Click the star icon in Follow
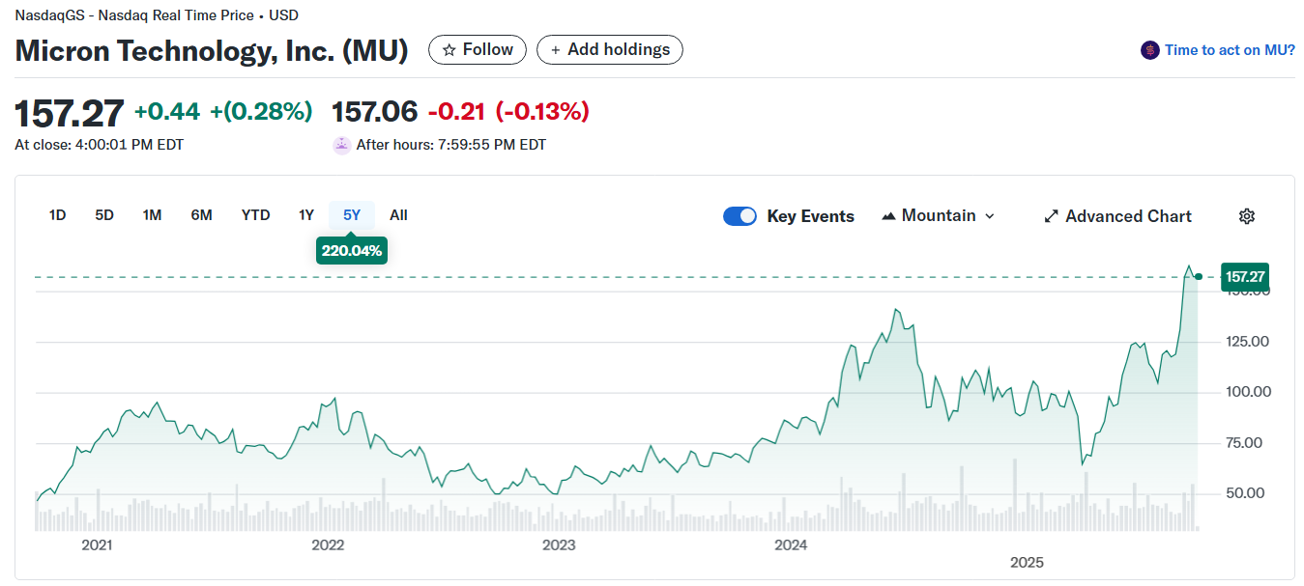The width and height of the screenshot is (1304, 586). tap(449, 49)
